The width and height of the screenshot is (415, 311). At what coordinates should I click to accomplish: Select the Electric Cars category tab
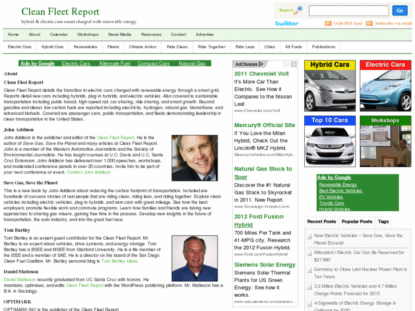coord(19,47)
